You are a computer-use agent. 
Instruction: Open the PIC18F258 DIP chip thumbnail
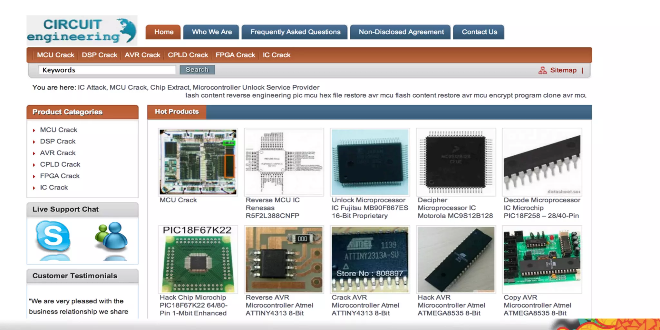click(x=542, y=162)
